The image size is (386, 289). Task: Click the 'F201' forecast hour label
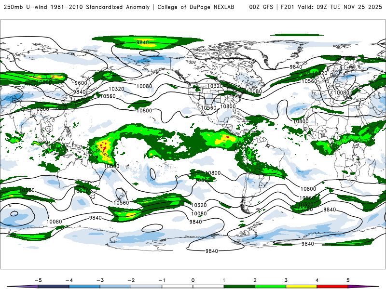click(x=287, y=7)
